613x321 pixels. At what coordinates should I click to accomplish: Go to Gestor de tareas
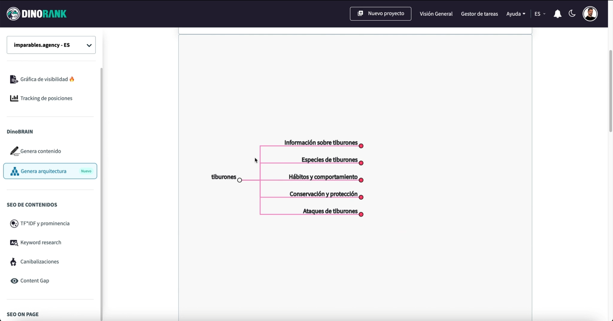pos(479,14)
